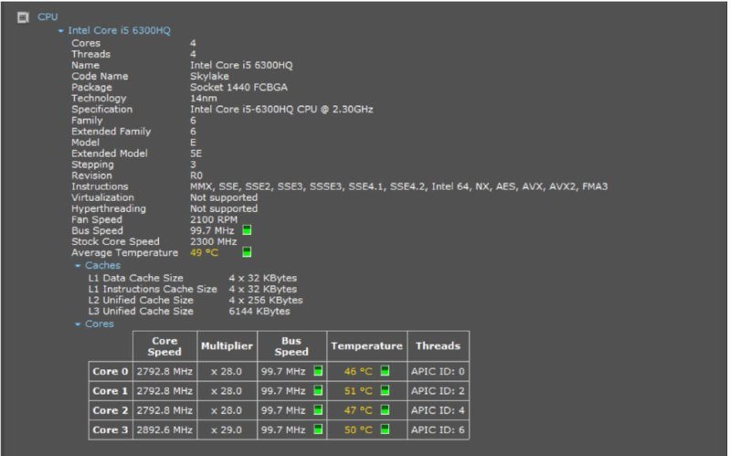Viewport: 731px width, 456px height.
Task: Click Core 2 temperature green indicator
Action: pos(385,409)
